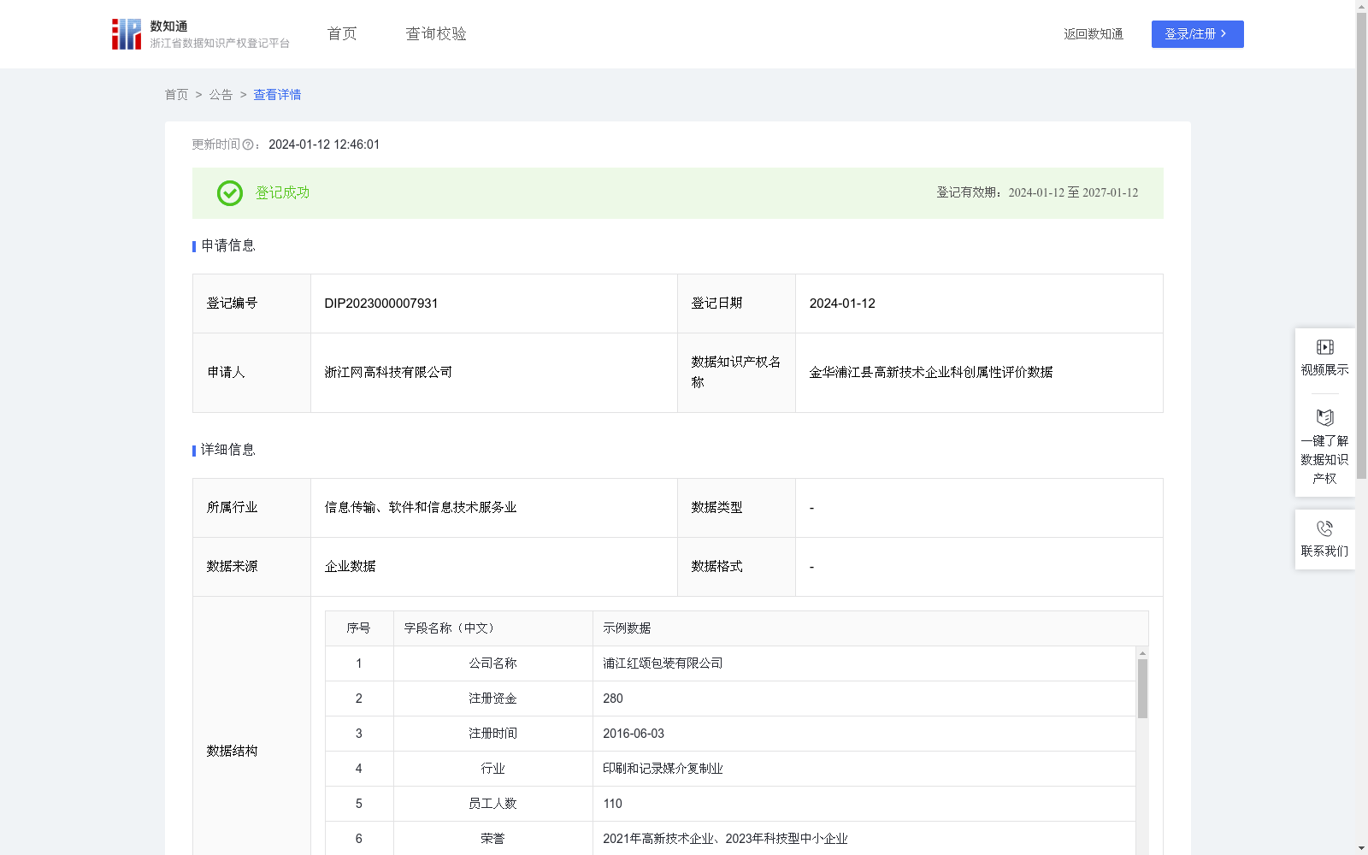Click the green 登记成功 checkmark icon
Viewport: 1368px width, 855px height.
[x=229, y=193]
